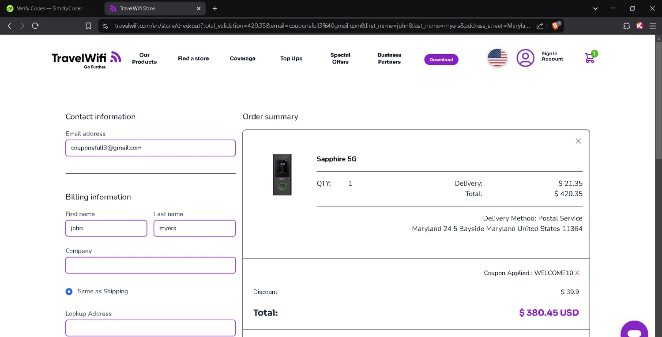The image size is (662, 337).
Task: Click the Coupon Applied : WELCOME10 text
Action: 528,273
